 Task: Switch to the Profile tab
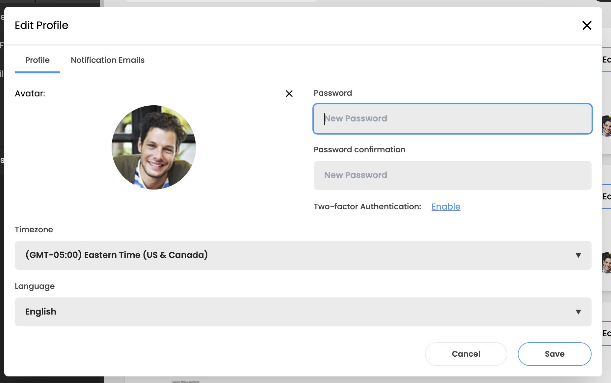37,60
